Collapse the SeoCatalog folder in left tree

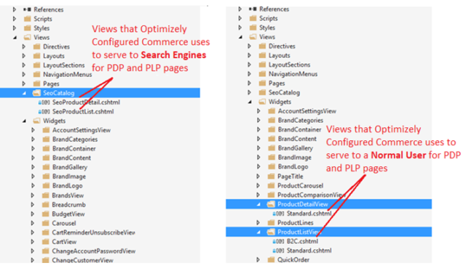point(24,93)
